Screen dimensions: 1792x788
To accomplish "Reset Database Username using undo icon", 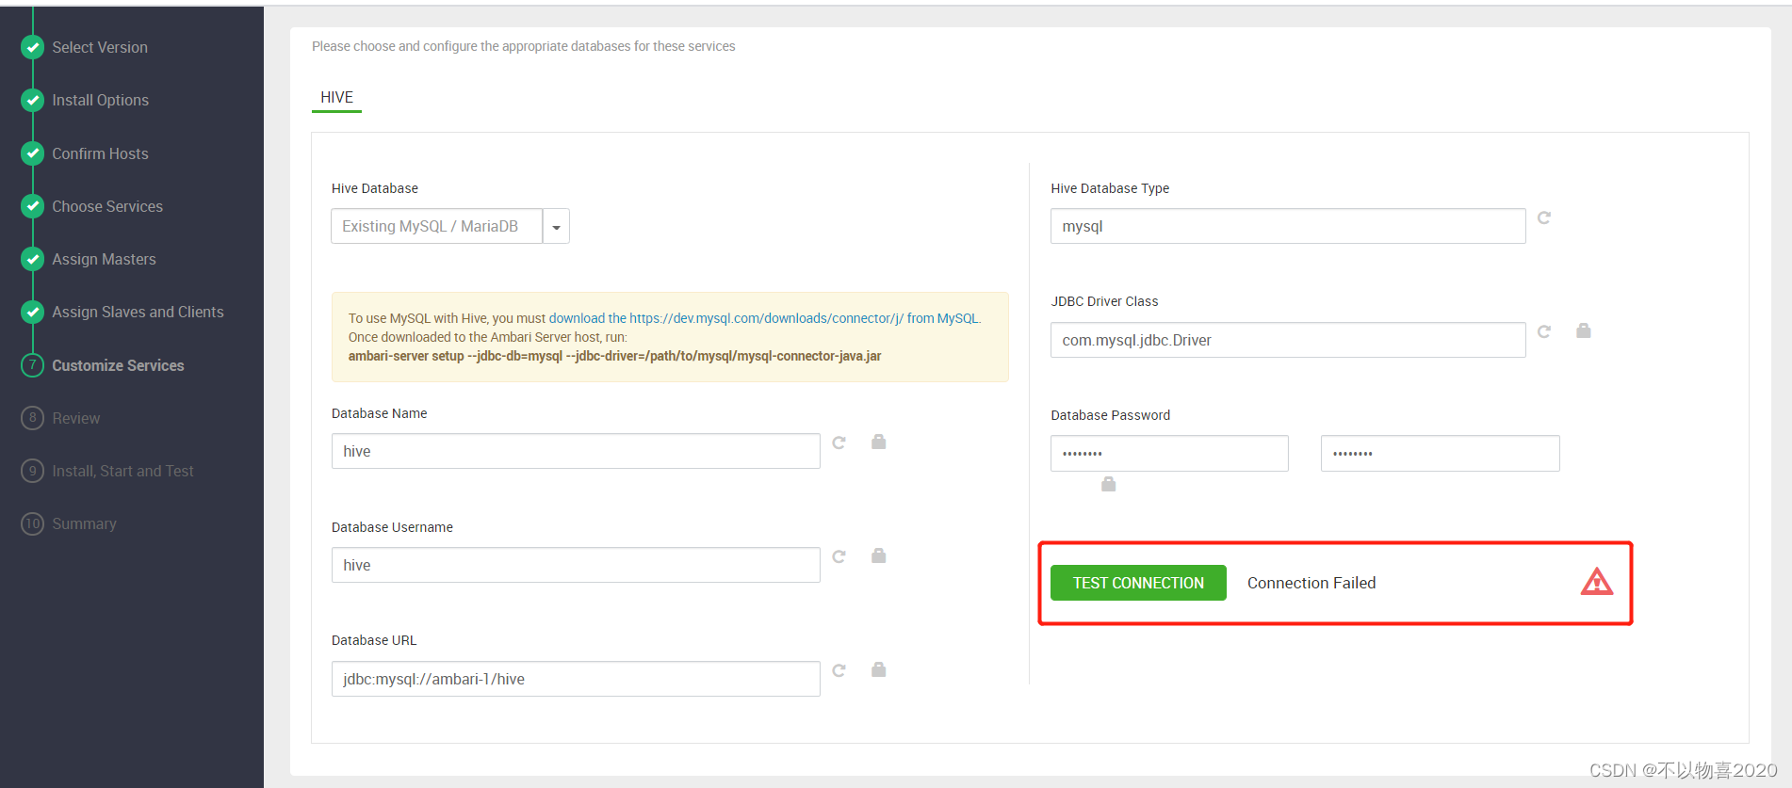I will click(x=839, y=556).
